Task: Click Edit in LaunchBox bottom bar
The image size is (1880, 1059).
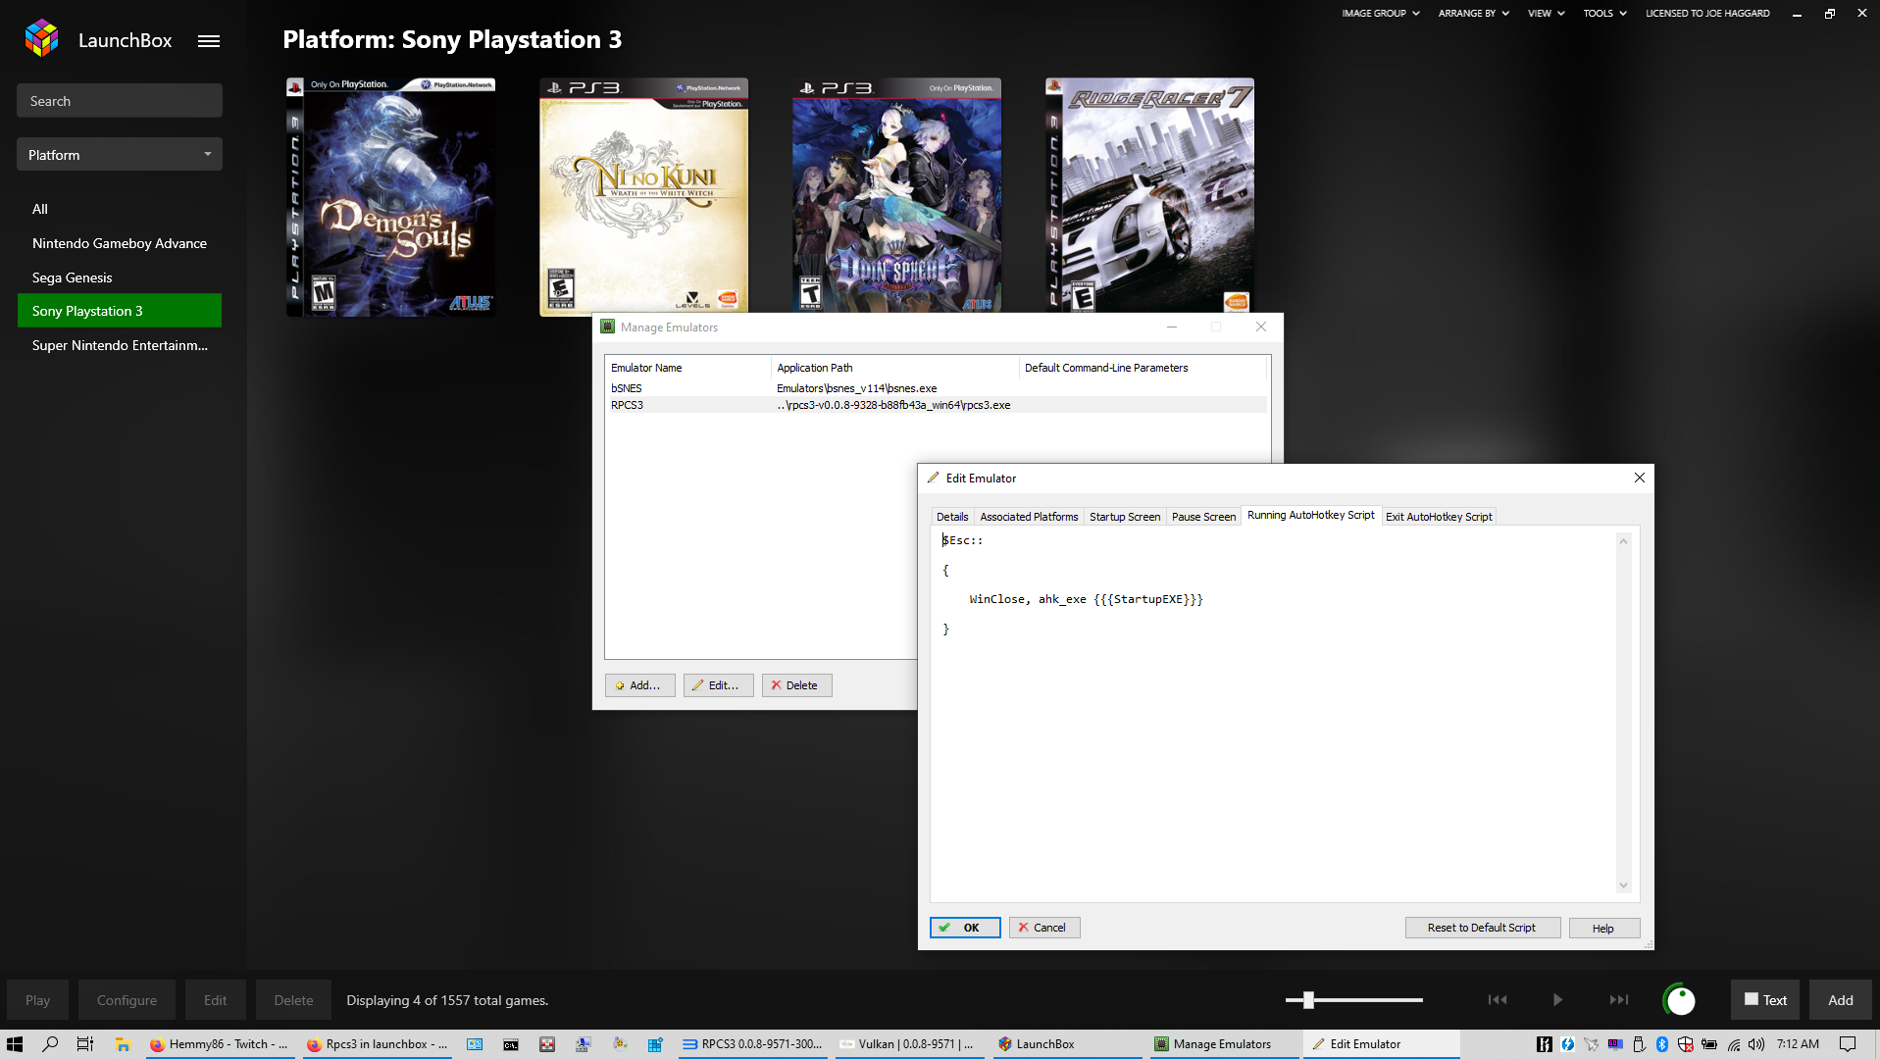Action: (x=216, y=1000)
